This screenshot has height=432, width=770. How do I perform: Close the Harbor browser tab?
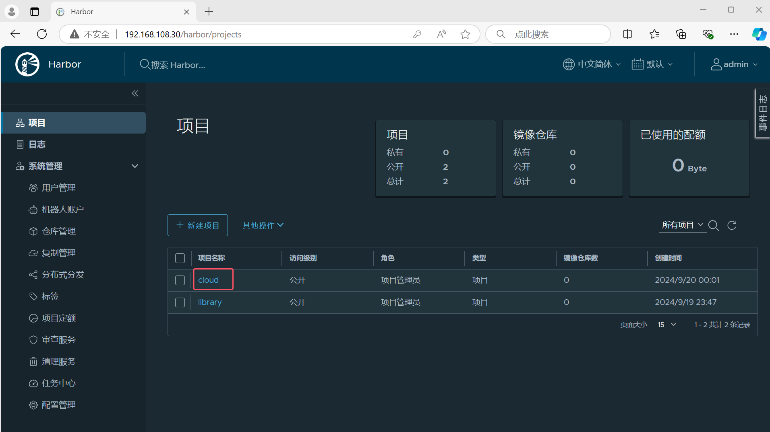coord(186,12)
